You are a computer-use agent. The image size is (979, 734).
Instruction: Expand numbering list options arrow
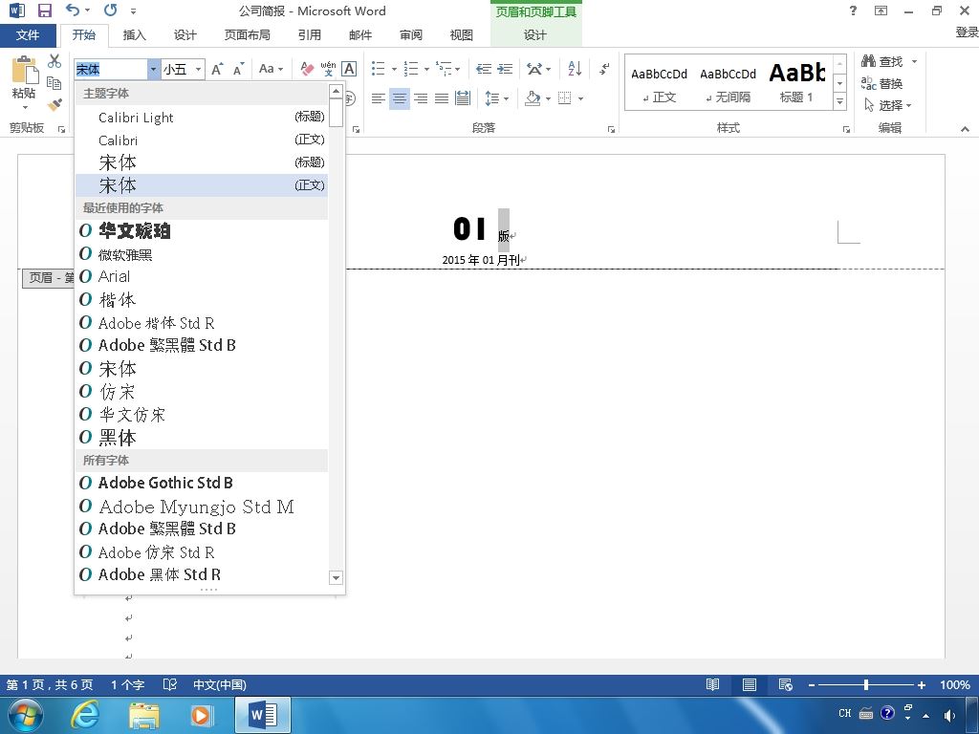(x=426, y=69)
